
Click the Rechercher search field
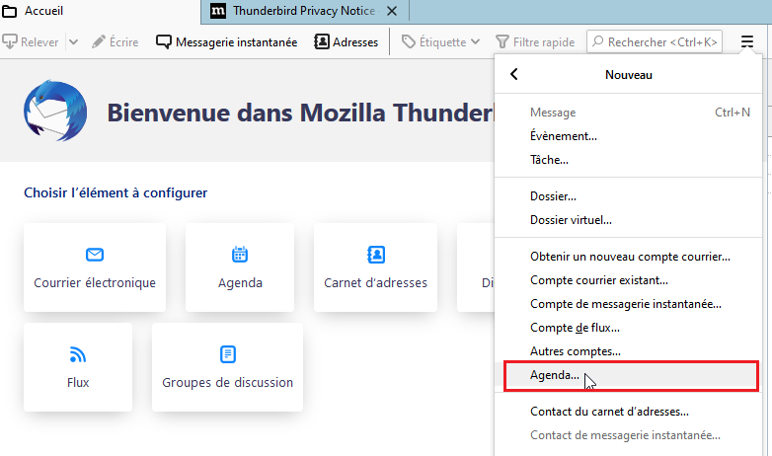coord(655,42)
